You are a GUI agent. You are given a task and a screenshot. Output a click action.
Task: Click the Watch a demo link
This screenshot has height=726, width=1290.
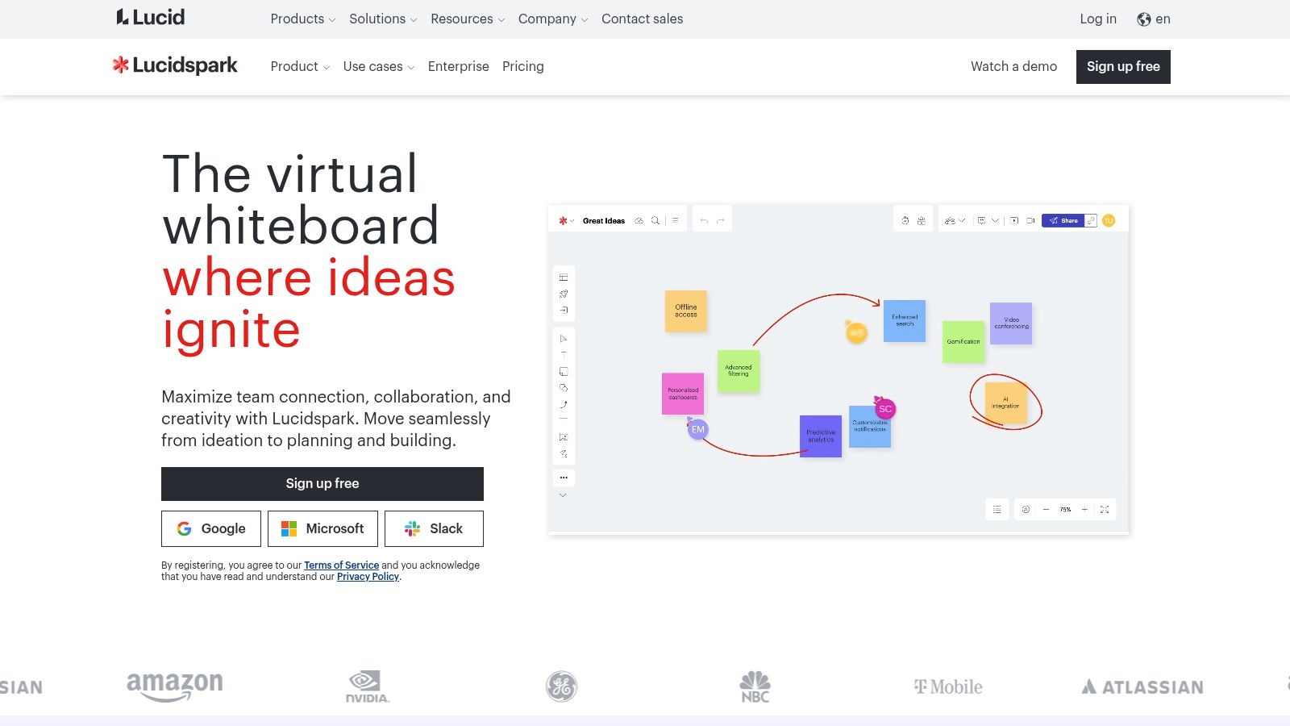tap(1013, 66)
